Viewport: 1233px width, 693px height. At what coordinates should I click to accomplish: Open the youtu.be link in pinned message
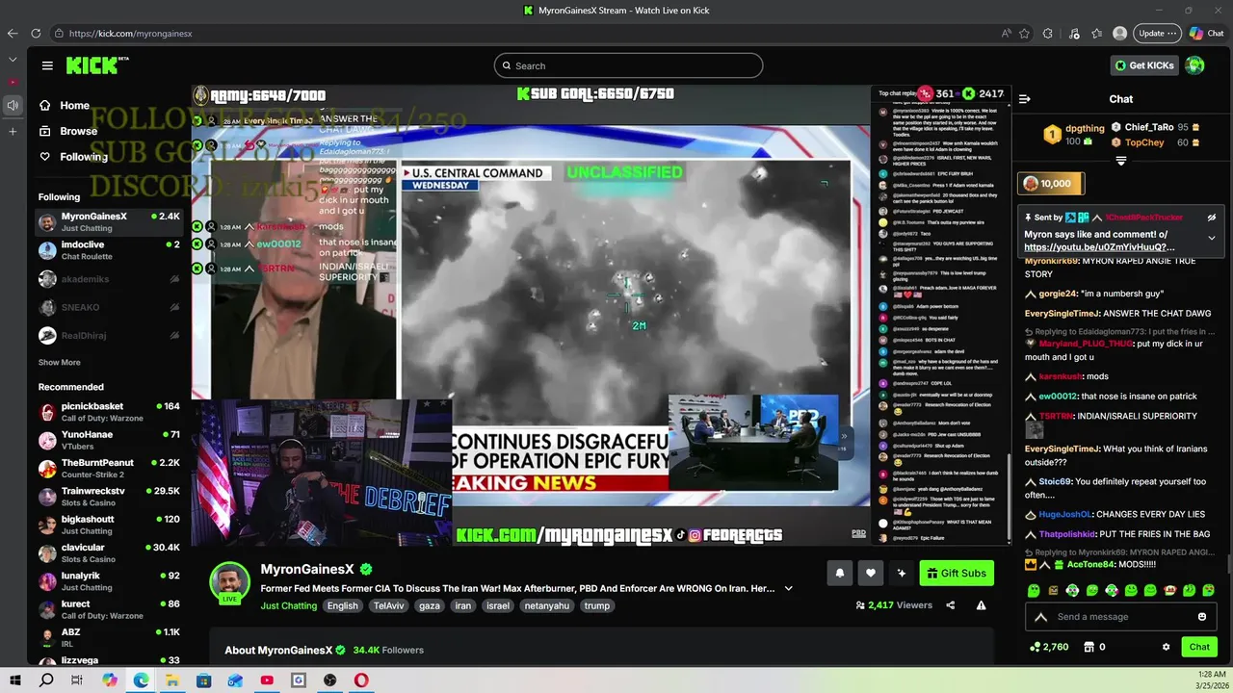1099,247
